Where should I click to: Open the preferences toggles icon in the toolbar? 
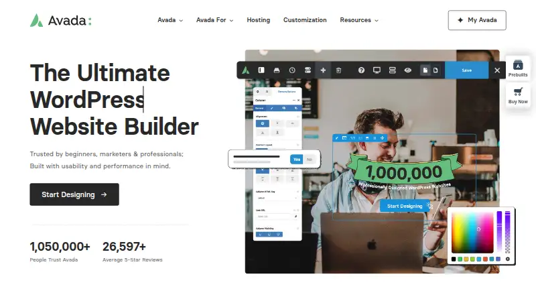pos(308,70)
